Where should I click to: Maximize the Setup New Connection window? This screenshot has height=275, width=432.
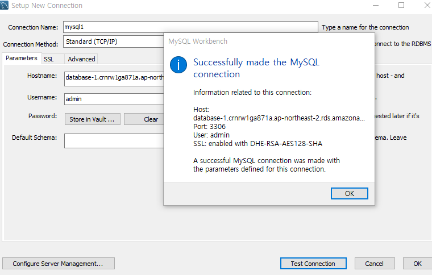point(401,5)
